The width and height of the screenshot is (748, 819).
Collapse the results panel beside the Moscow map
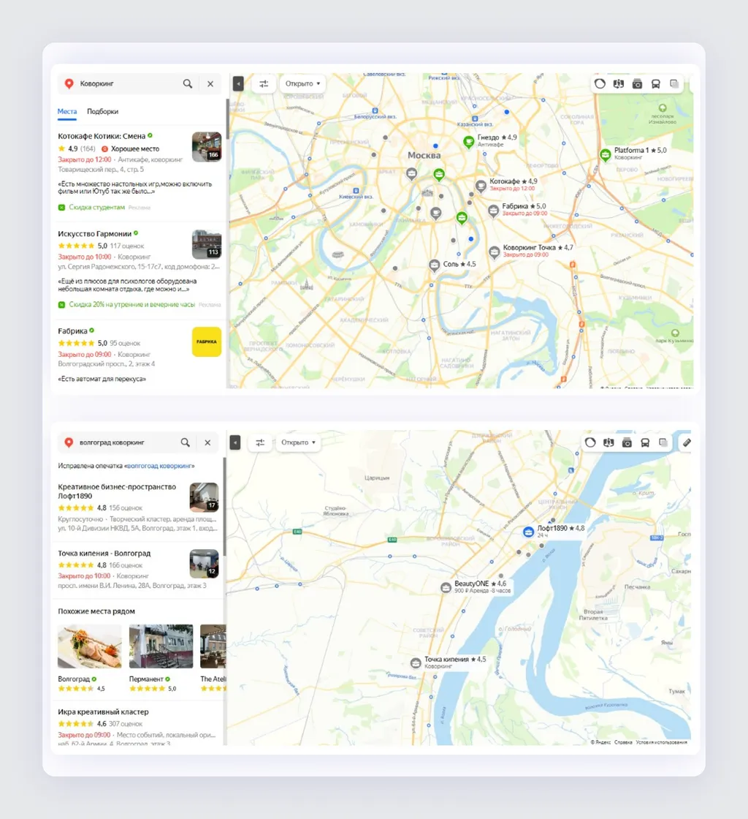tap(238, 83)
